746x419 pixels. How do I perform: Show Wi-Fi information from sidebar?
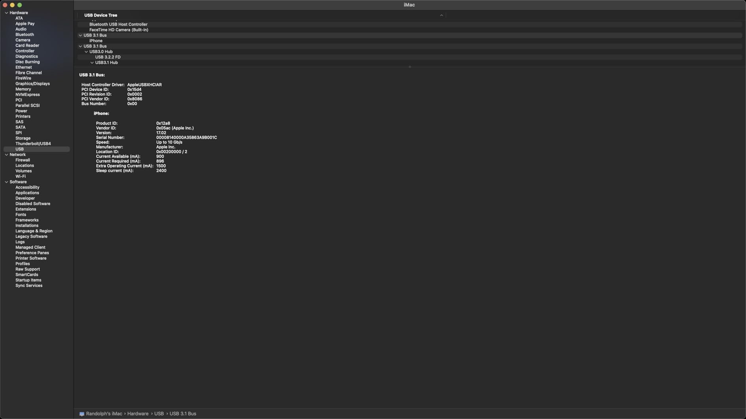pos(21,177)
